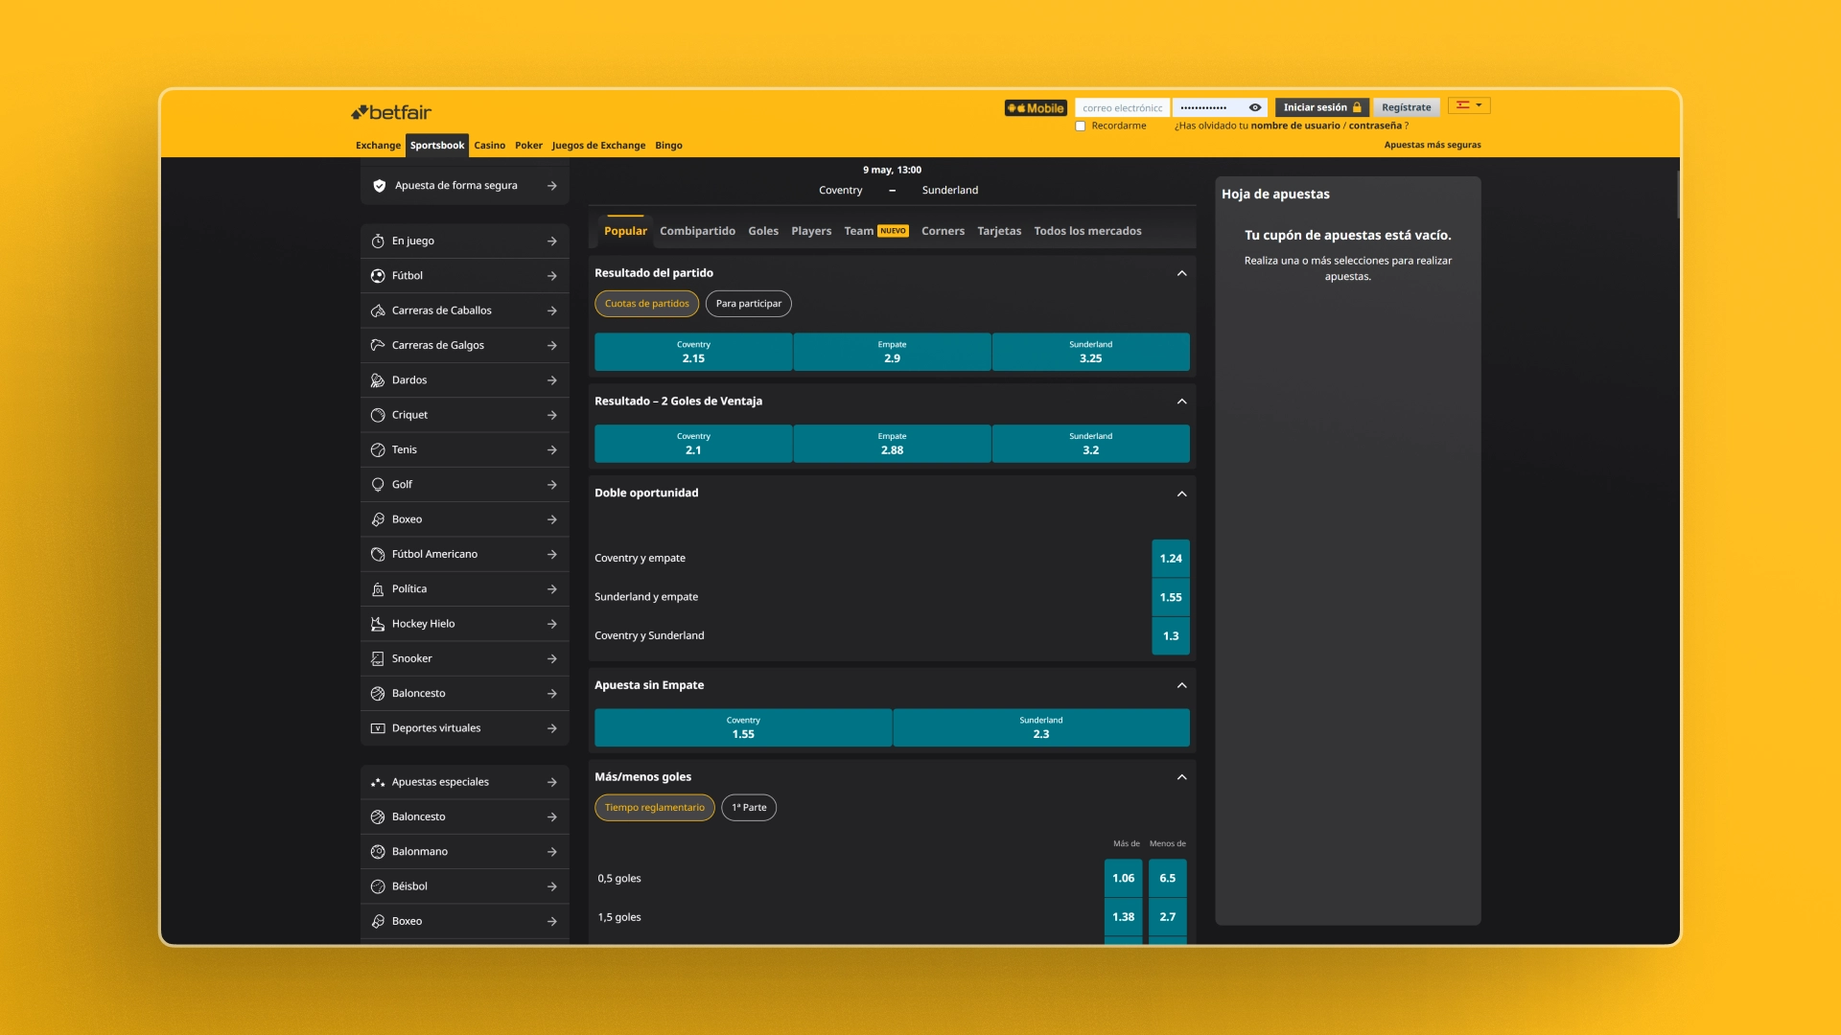This screenshot has width=1841, height=1035.
Task: Click the Fútbol soccer ball icon
Action: click(378, 276)
